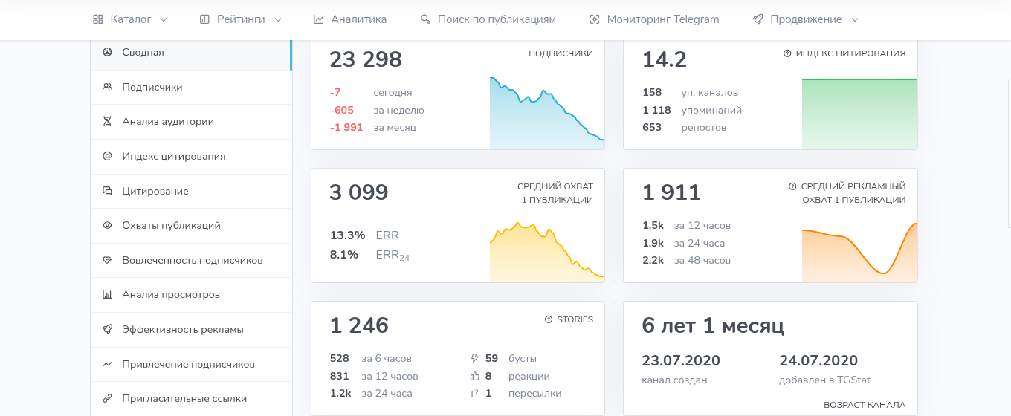
Task: Click the chain icon for Пригласительные ссылки
Action: click(x=107, y=398)
